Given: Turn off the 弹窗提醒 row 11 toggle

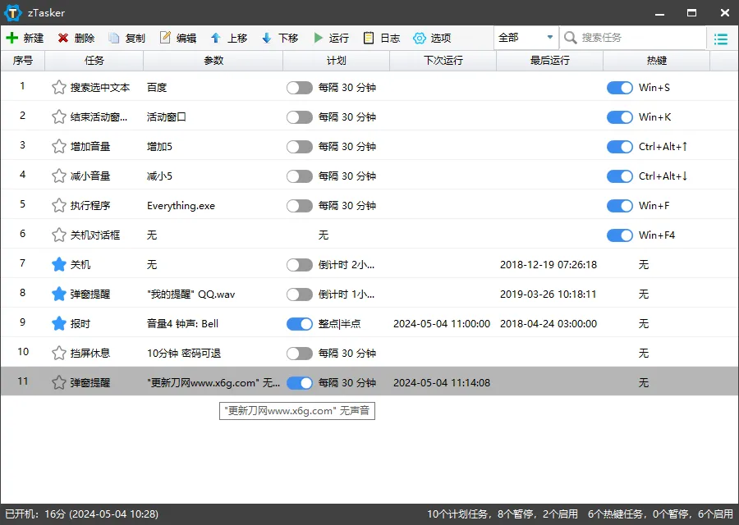Looking at the screenshot, I should pyautogui.click(x=299, y=382).
